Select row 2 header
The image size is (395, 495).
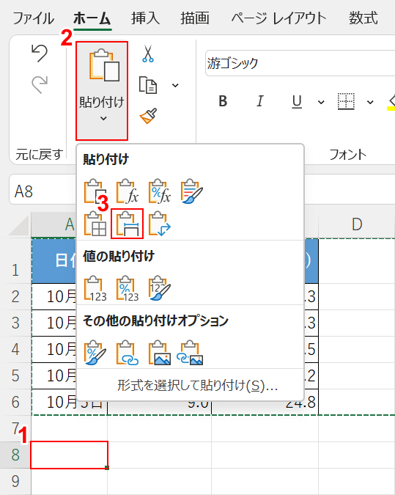pyautogui.click(x=15, y=297)
